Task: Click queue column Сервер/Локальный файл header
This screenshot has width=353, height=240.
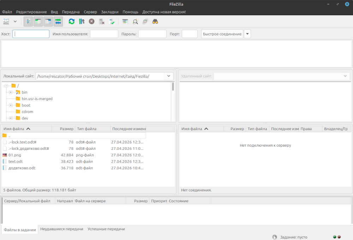Action: point(29,201)
